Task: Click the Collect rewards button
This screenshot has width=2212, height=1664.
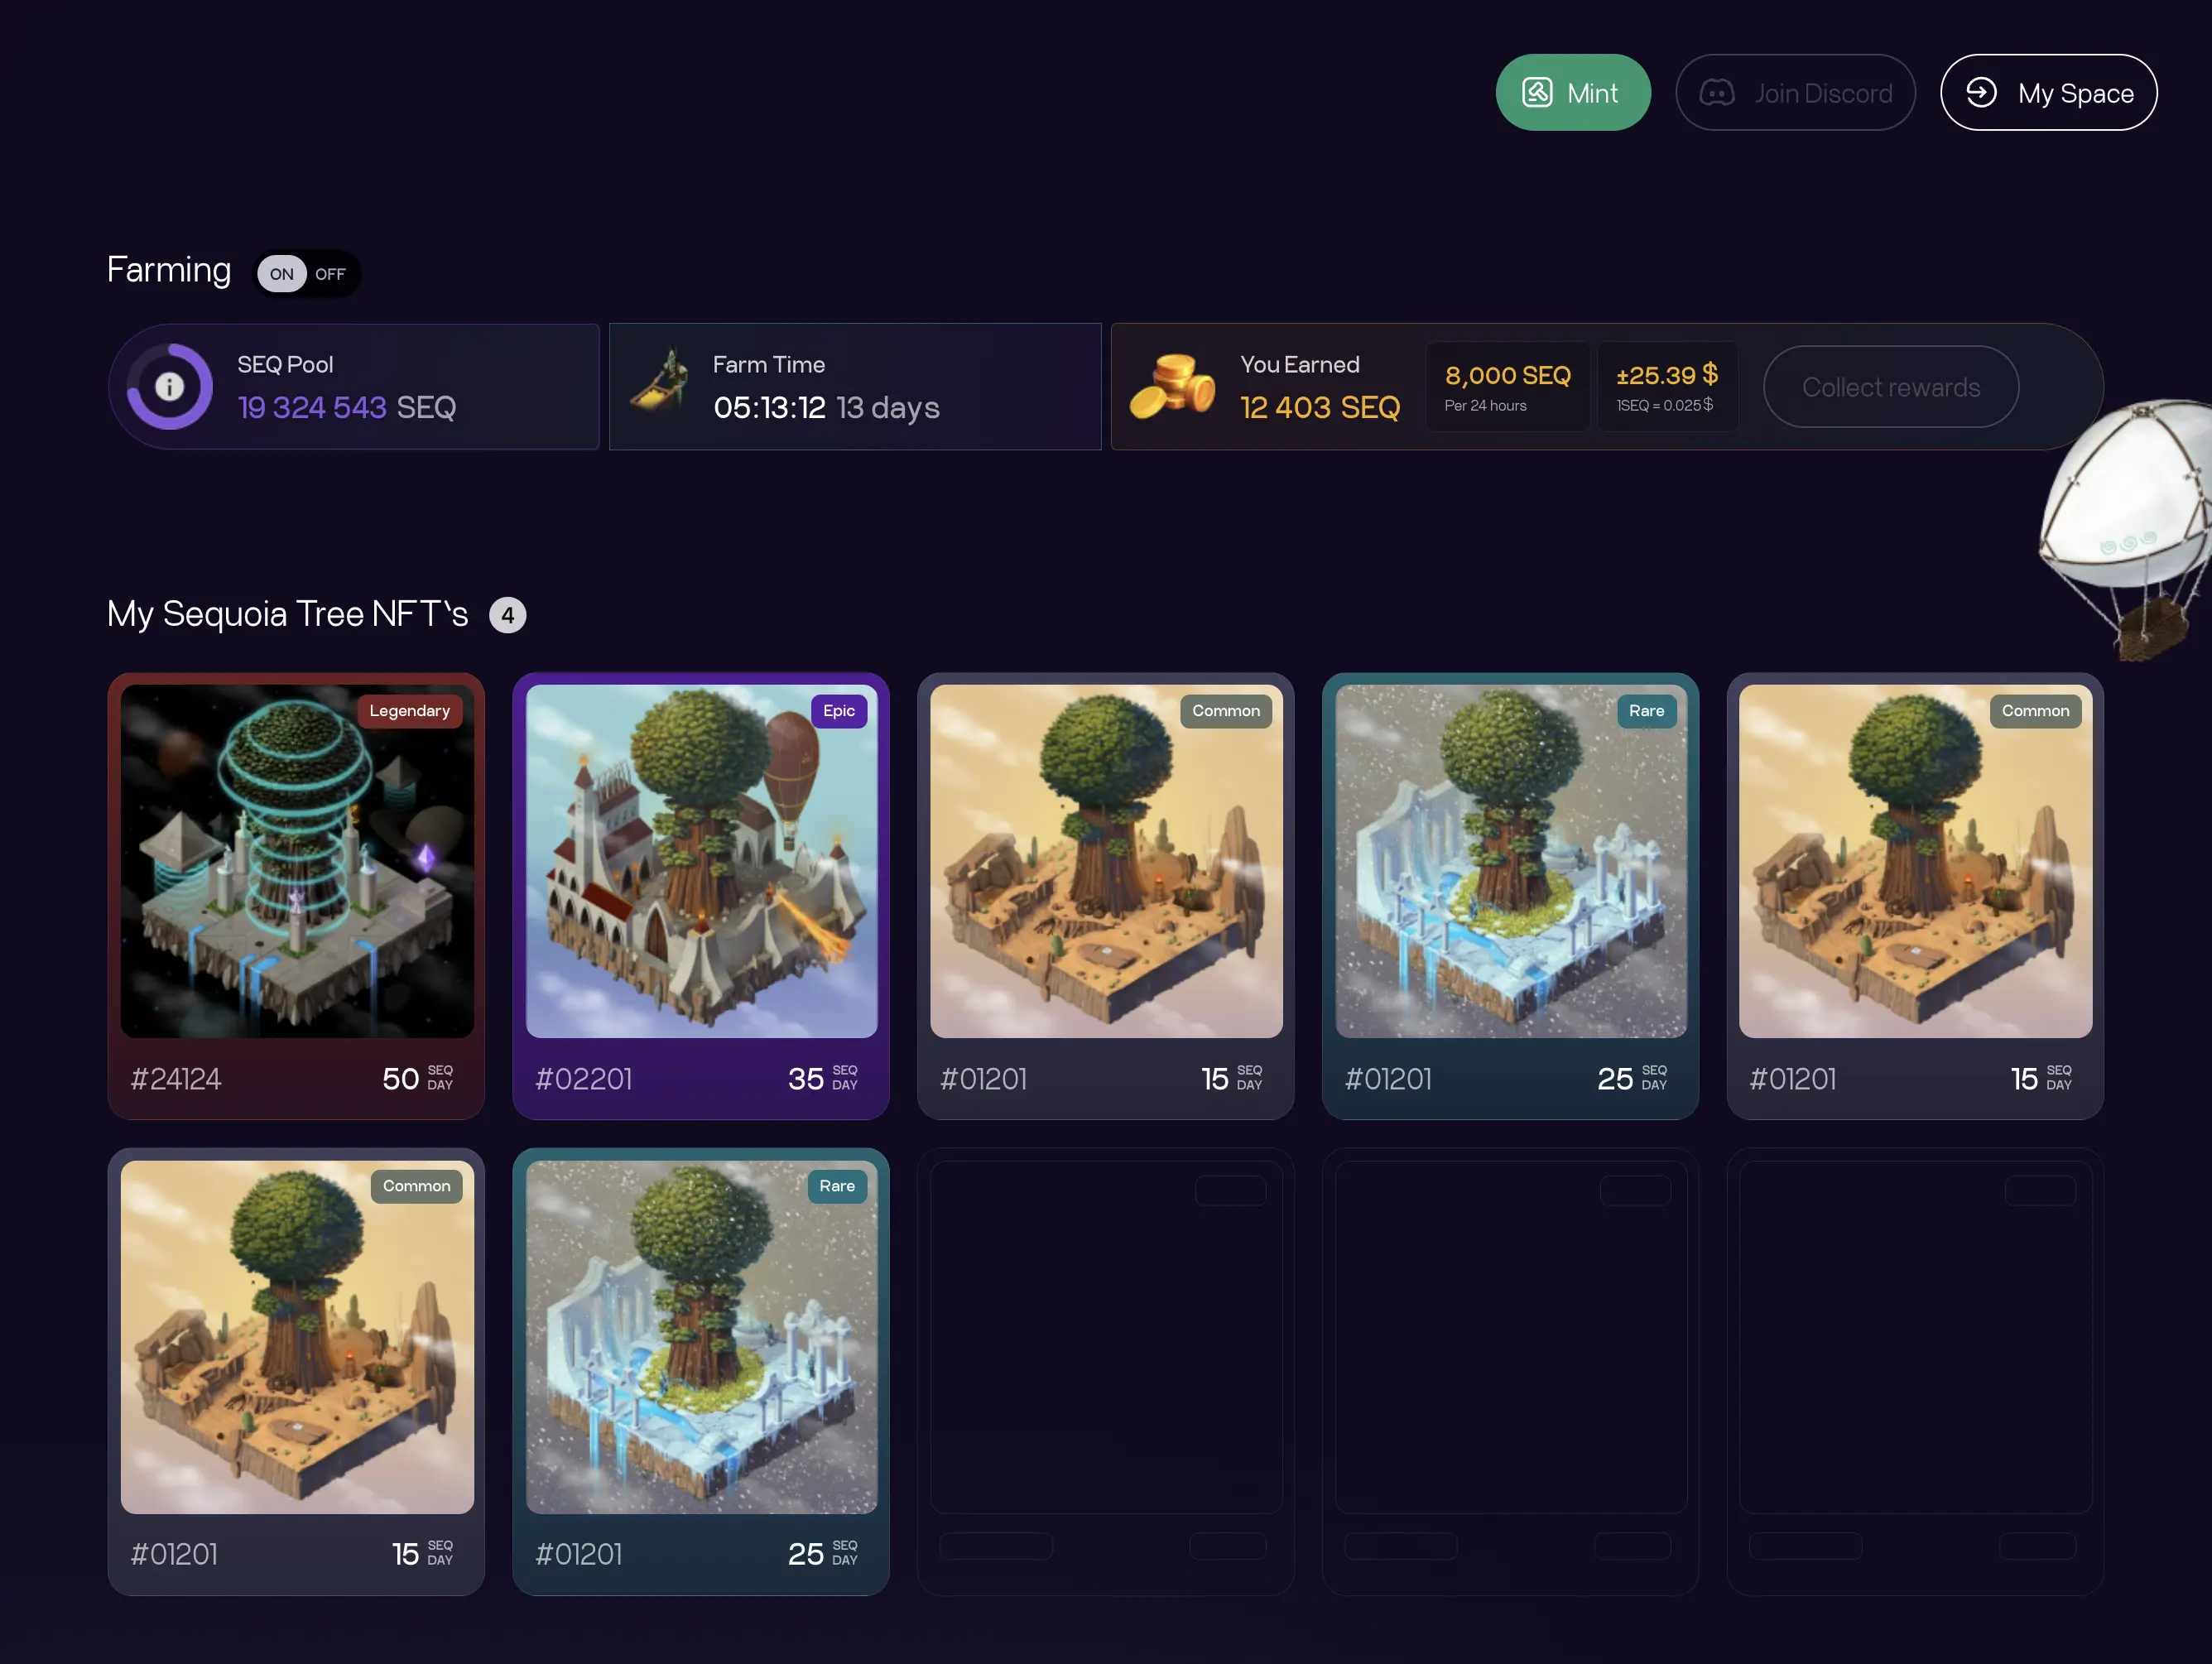Action: tap(1890, 387)
